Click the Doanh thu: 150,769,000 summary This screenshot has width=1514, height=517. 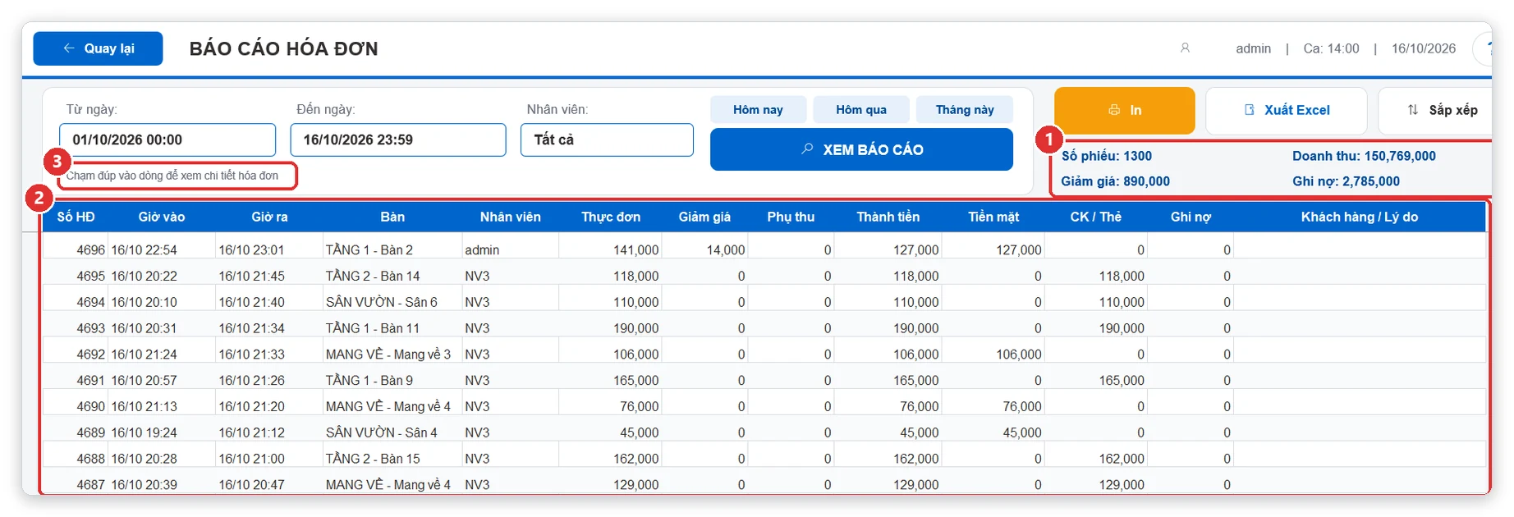[1364, 156]
